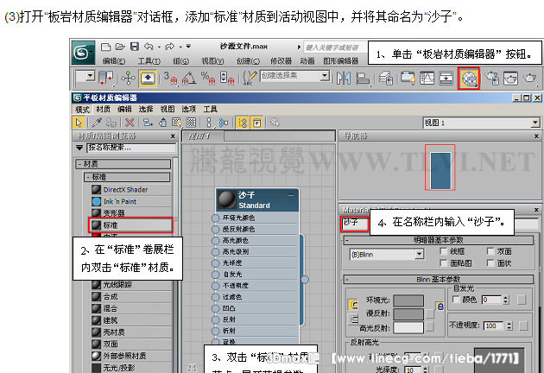This screenshot has width=544, height=373.
Task: Collapse the 沙子 node with minus button
Action: coord(291,195)
